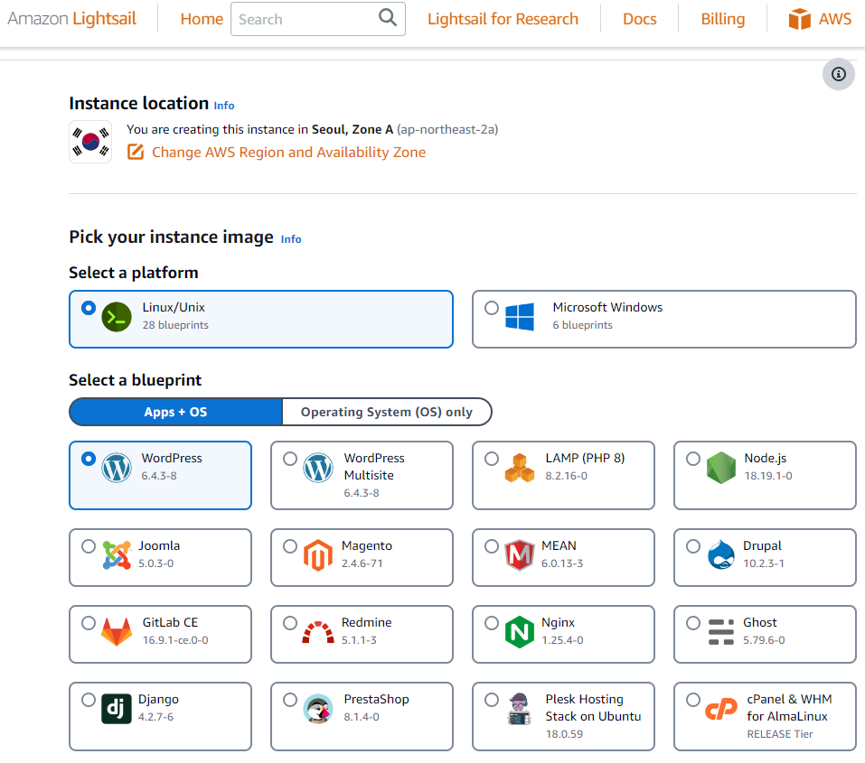Select the Redmine radio button
The image size is (865, 763).
(290, 623)
